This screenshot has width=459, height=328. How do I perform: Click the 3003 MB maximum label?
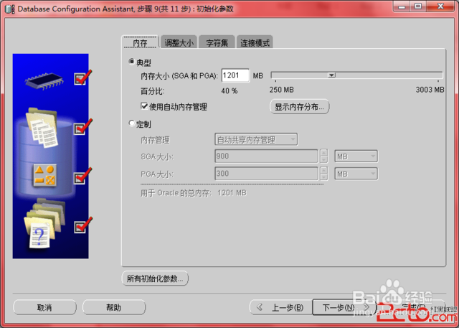[x=430, y=90]
